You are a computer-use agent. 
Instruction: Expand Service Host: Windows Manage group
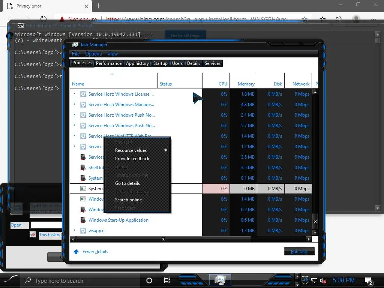point(75,104)
